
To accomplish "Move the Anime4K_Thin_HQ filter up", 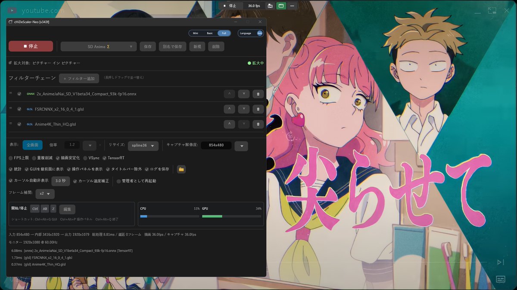I will click(229, 124).
